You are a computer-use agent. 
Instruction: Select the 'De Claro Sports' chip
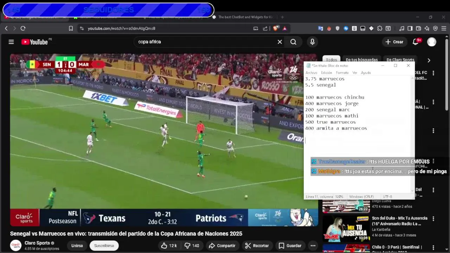click(400, 60)
